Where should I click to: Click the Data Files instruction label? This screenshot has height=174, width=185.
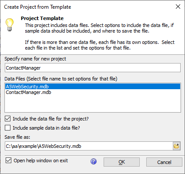click(61, 79)
